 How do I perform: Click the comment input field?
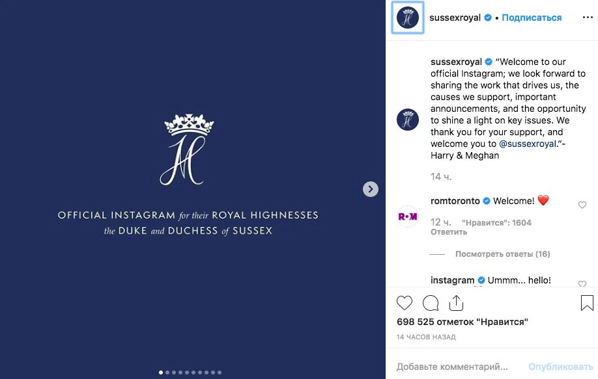[x=452, y=367]
